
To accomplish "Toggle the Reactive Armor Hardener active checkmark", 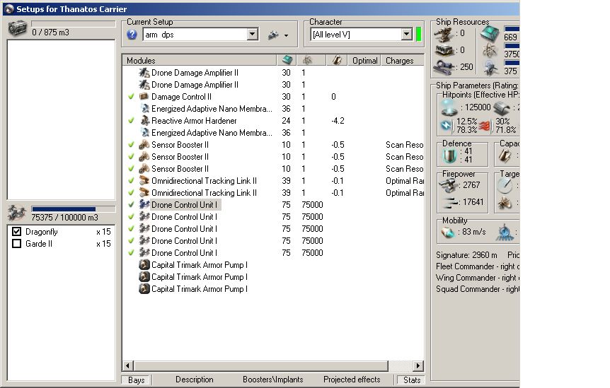I will coord(131,120).
